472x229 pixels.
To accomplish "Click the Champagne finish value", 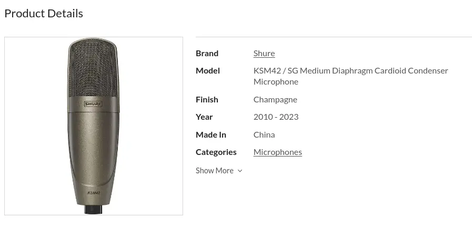I will [275, 99].
